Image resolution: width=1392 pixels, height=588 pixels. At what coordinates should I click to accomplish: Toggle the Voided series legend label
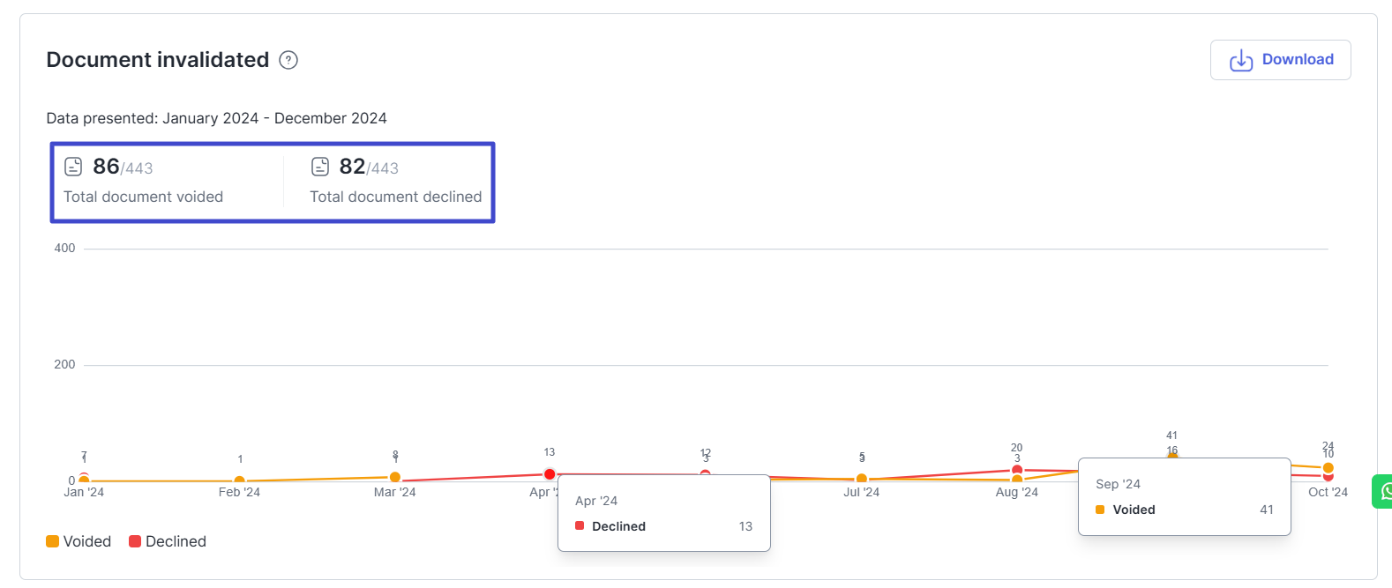87,541
